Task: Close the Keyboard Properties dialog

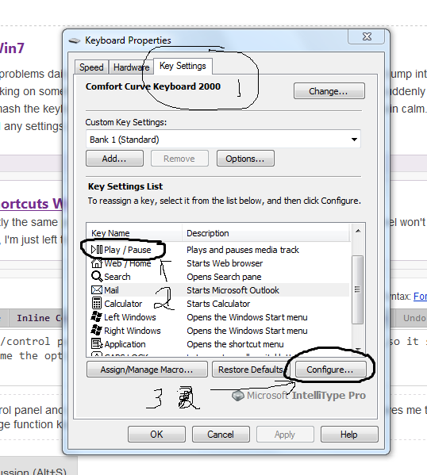Action: pos(367,36)
